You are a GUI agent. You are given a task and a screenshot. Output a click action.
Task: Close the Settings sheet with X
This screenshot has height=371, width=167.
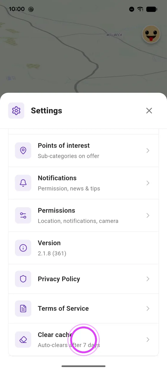(x=149, y=111)
